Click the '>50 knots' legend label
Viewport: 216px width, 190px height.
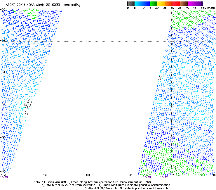(208, 8)
